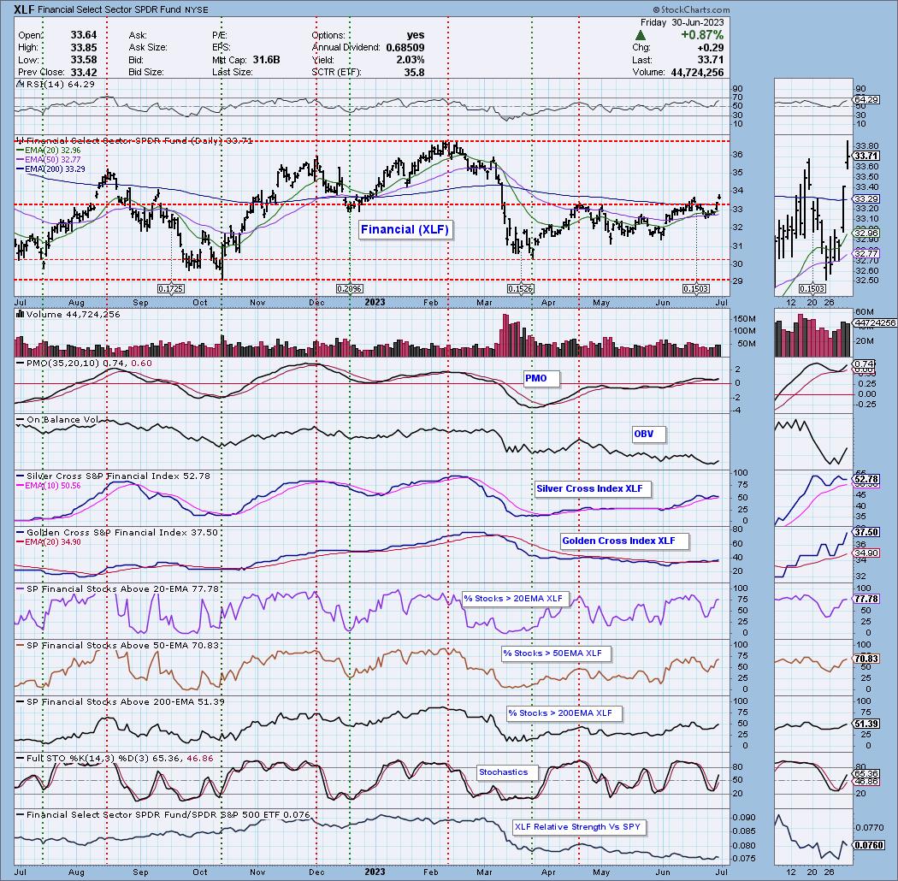
Task: Click Silver Cross S&P Financial Index 52.78 label
Action: pyautogui.click(x=113, y=476)
